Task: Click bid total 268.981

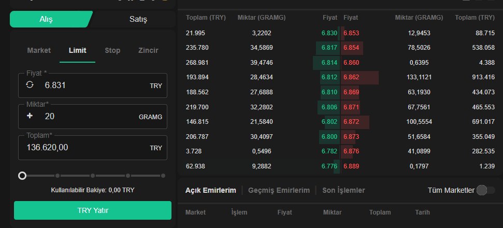Action: pos(197,63)
